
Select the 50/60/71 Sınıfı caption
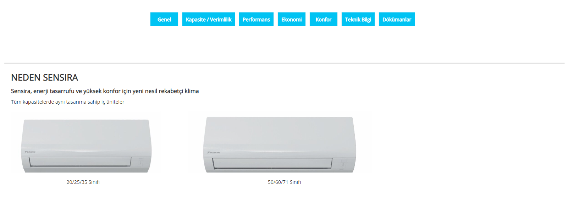coord(284,182)
